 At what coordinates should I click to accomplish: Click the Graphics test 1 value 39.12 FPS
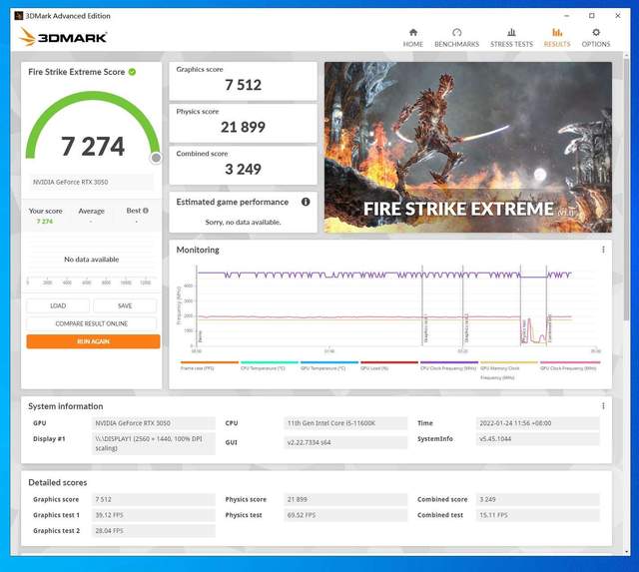153,515
